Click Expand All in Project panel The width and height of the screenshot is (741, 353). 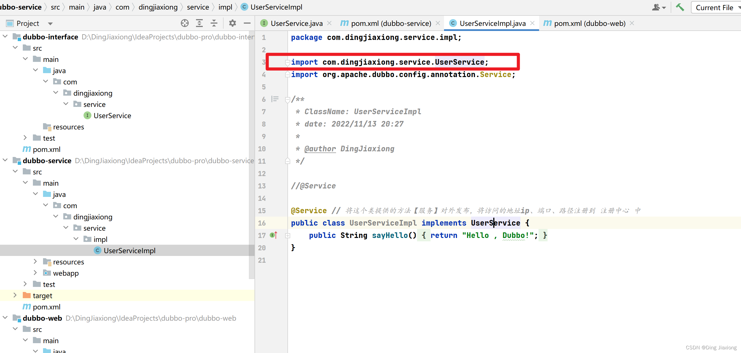199,23
